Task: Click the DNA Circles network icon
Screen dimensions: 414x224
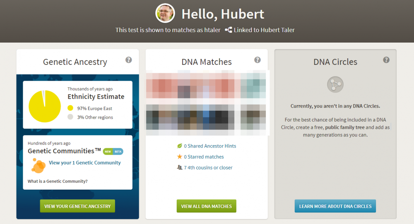Action: click(x=335, y=85)
